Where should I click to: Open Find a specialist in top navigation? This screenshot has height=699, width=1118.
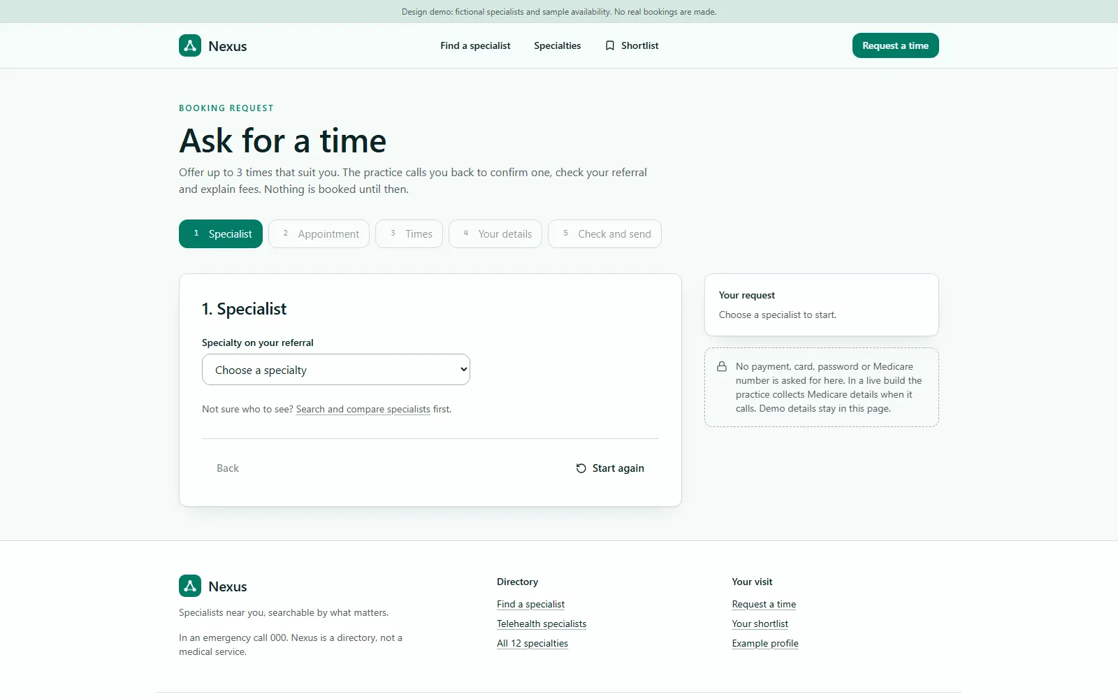click(x=475, y=45)
